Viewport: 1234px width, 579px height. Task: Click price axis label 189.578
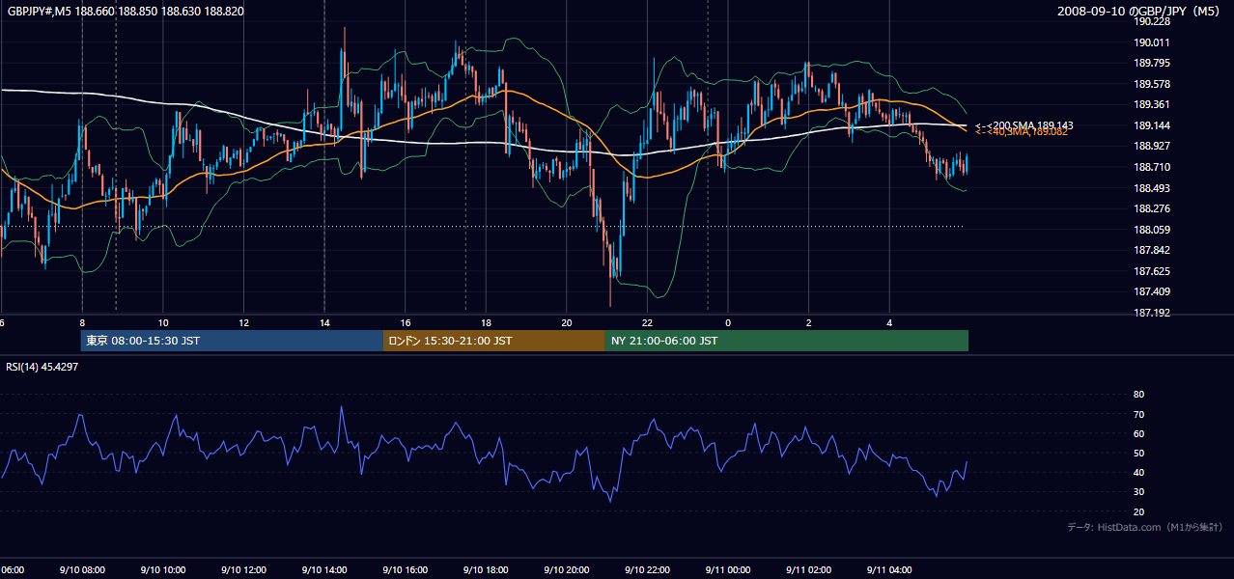click(1152, 84)
